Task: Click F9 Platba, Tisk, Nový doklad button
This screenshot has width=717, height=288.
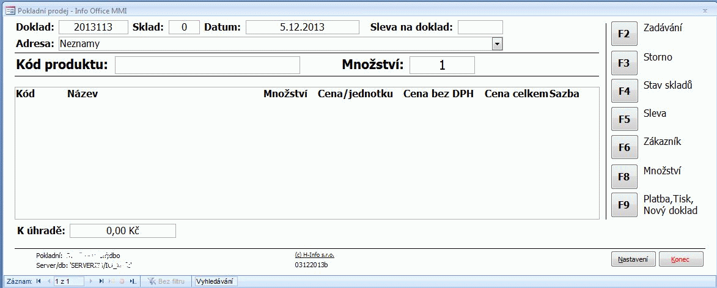Action: (623, 205)
